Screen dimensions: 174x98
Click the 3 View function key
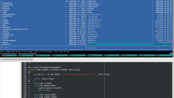click(x=42, y=55)
